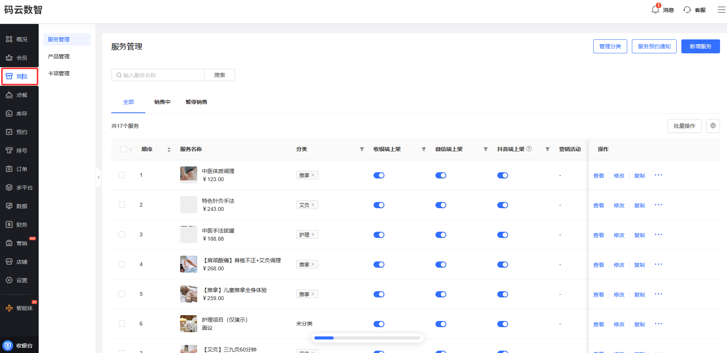This screenshot has width=727, height=353.
Task: Open the hamburger menu at top right
Action: tap(721, 10)
